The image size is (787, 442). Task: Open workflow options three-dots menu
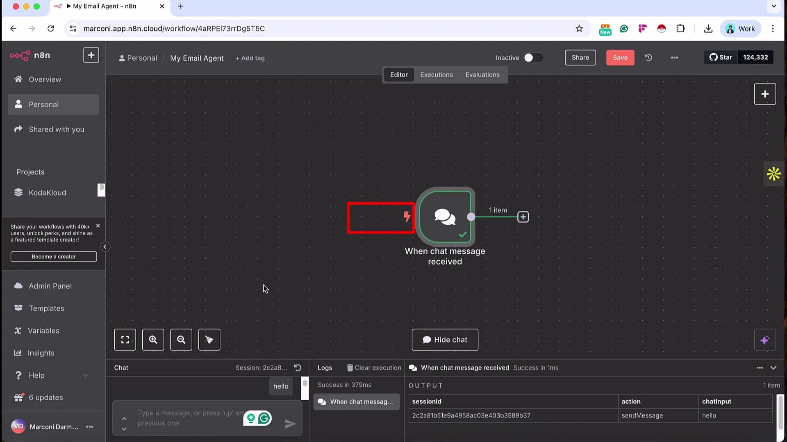click(674, 58)
